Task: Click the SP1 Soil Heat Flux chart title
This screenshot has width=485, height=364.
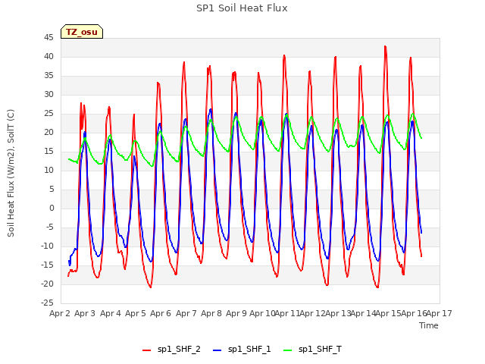Action: tap(242, 8)
